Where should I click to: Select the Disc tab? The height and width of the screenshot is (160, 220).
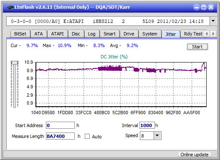(76, 34)
